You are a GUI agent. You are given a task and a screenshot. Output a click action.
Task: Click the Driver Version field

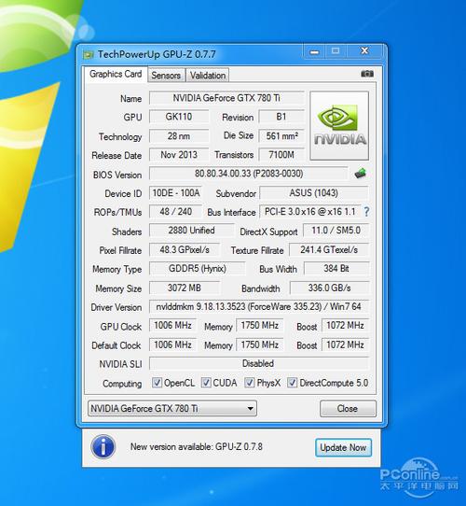coord(258,306)
